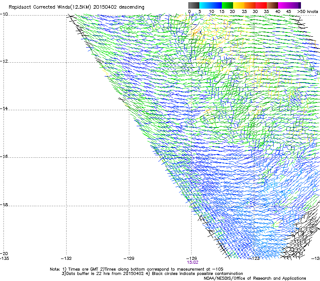Click the brown 35-40 knots legend swatch
Screen dimensions: 320x281
pyautogui.click(x=272, y=5)
